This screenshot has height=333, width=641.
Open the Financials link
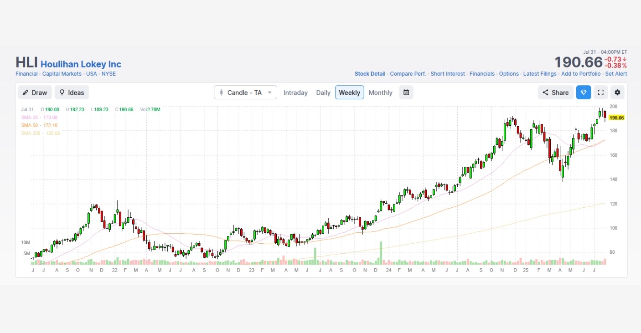482,74
